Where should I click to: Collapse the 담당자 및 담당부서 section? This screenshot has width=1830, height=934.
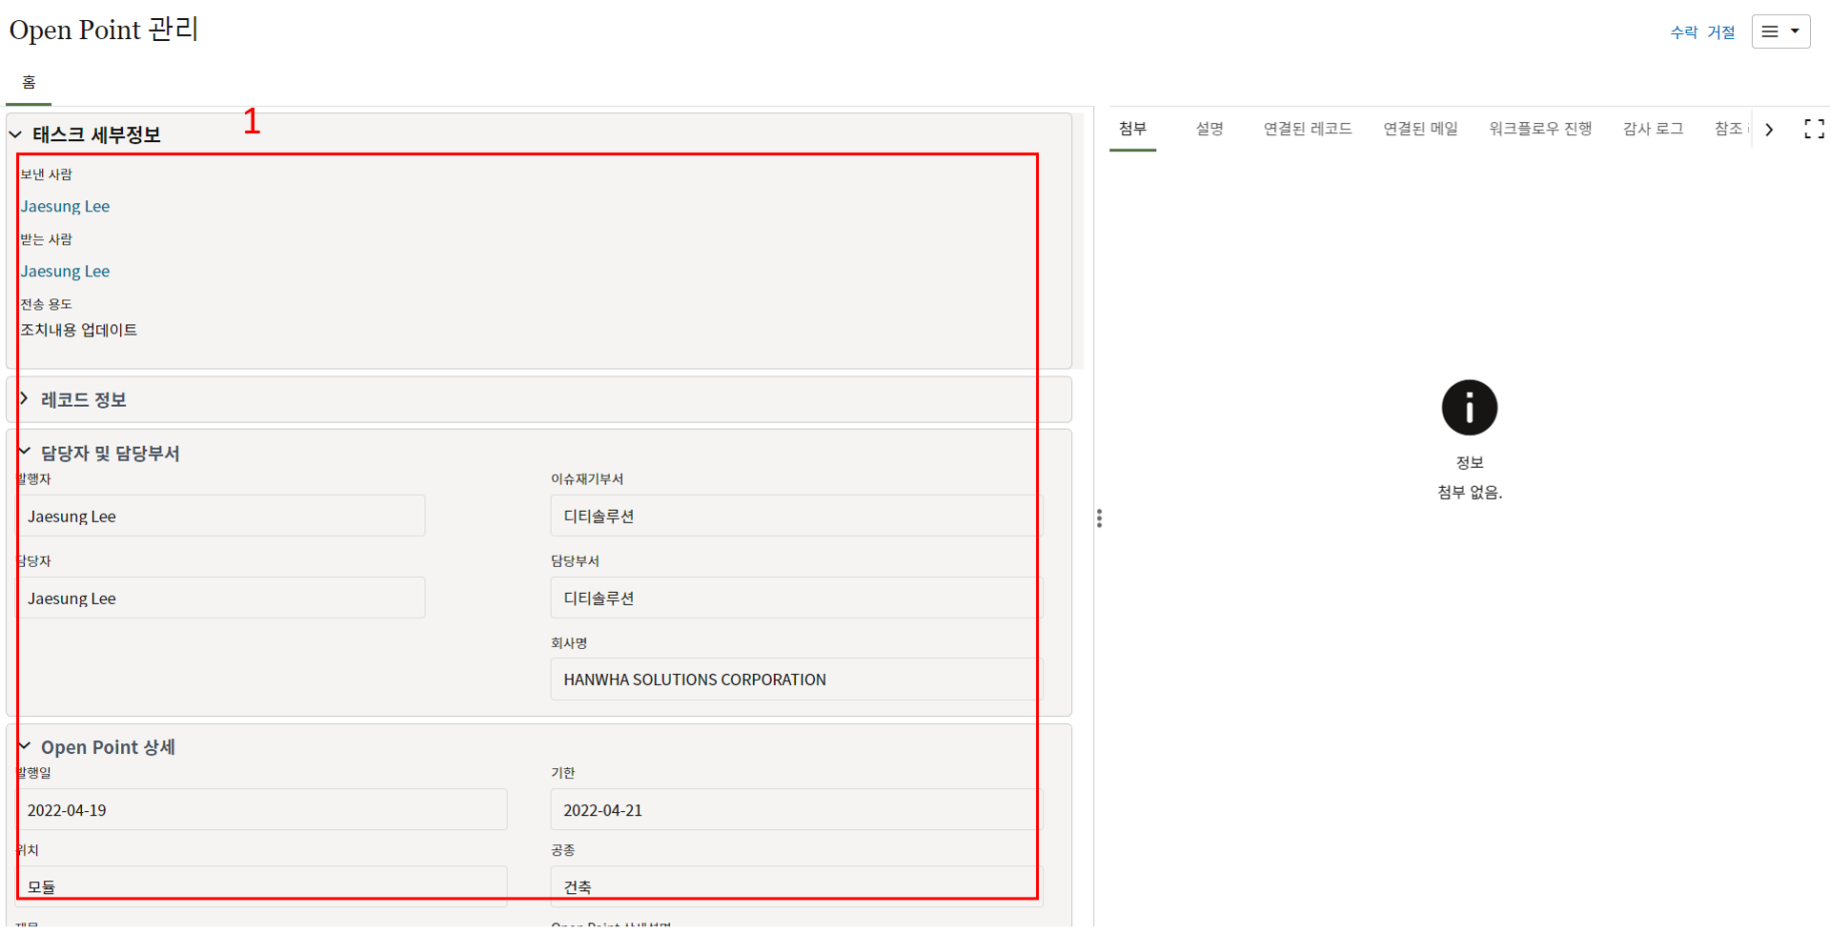[25, 452]
